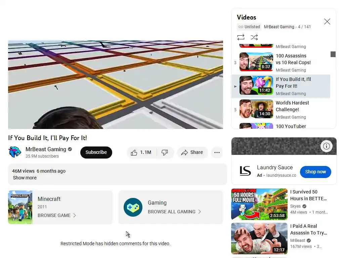
Task: Open the three-dot more actions menu
Action: click(217, 153)
